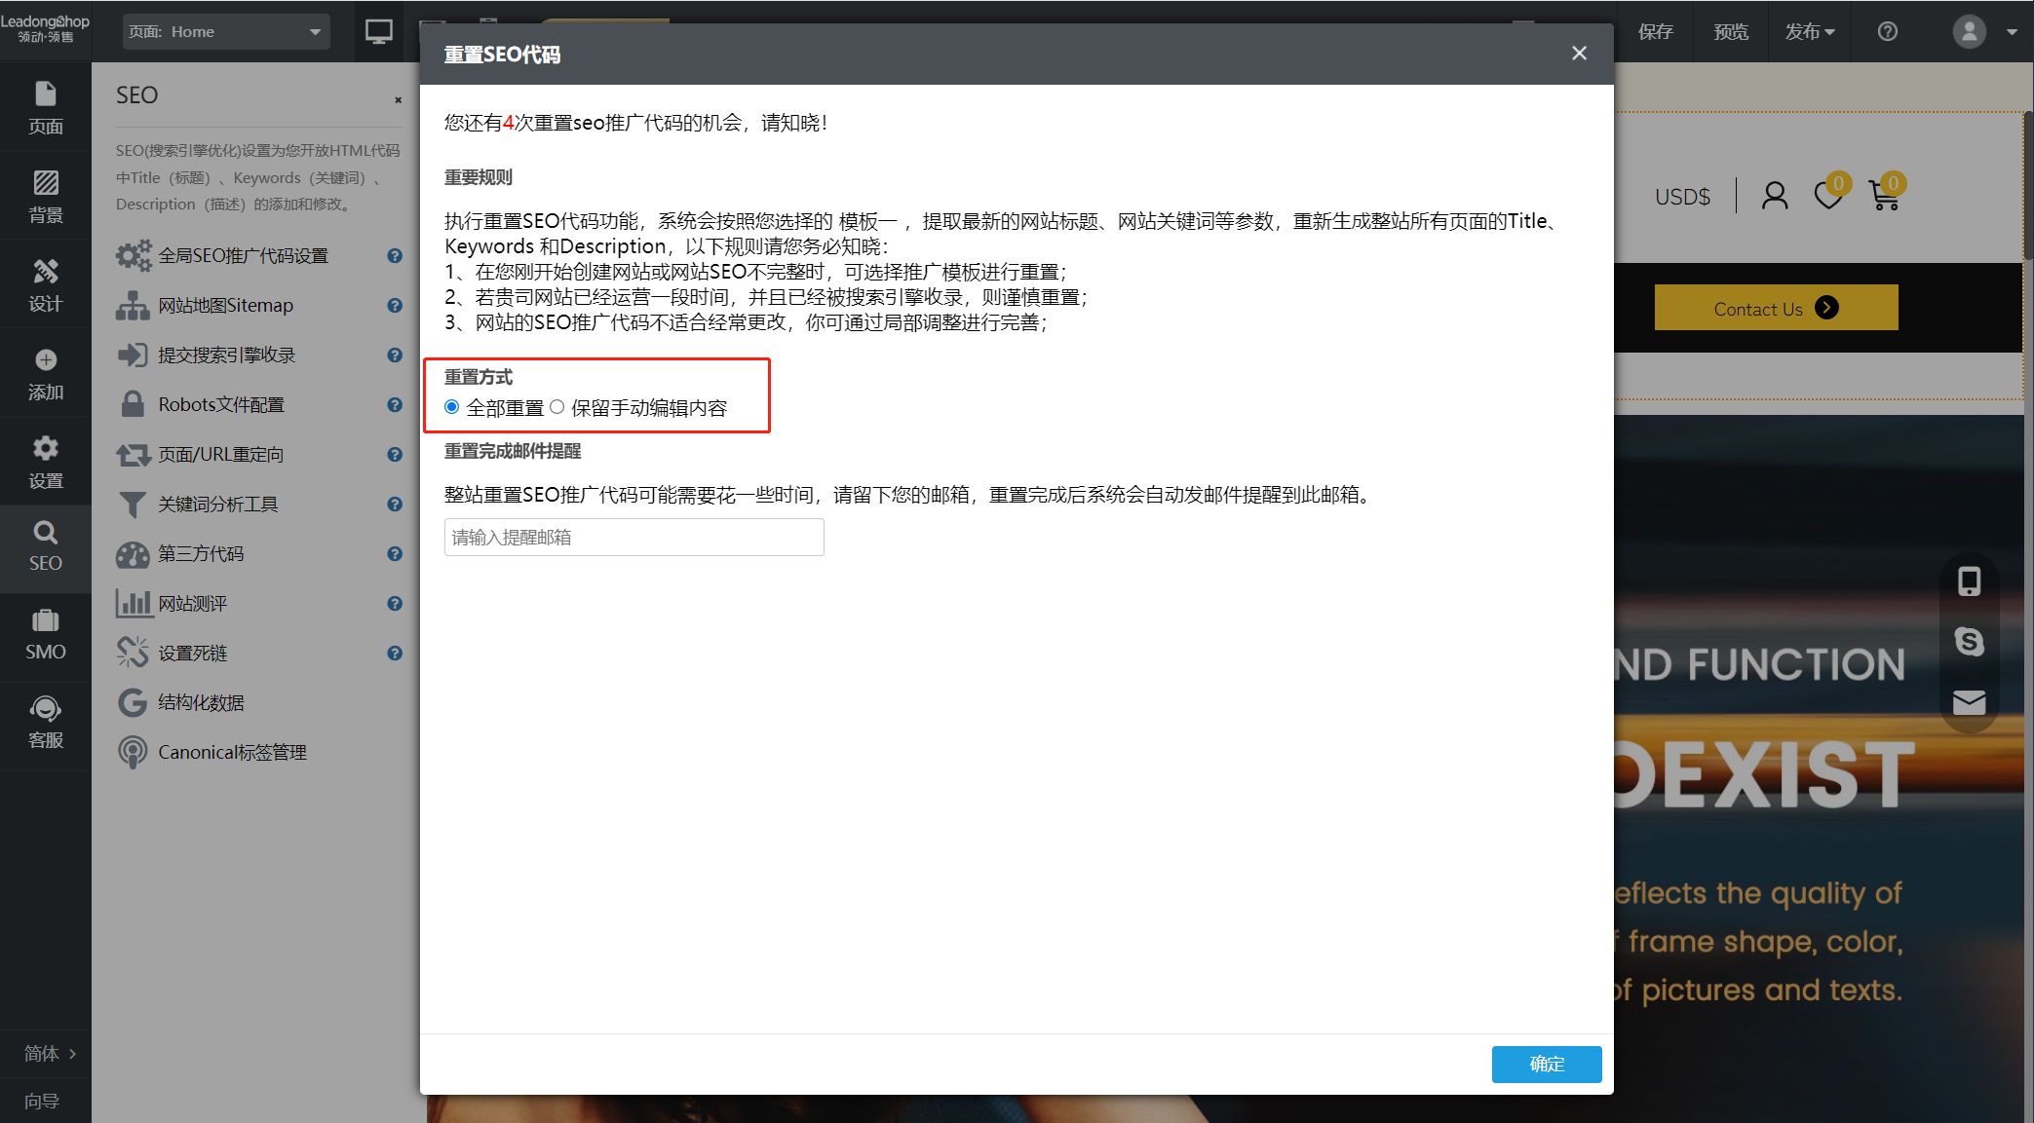Select the 保留手动编辑内容 radio option
The image size is (2034, 1123).
(x=556, y=407)
